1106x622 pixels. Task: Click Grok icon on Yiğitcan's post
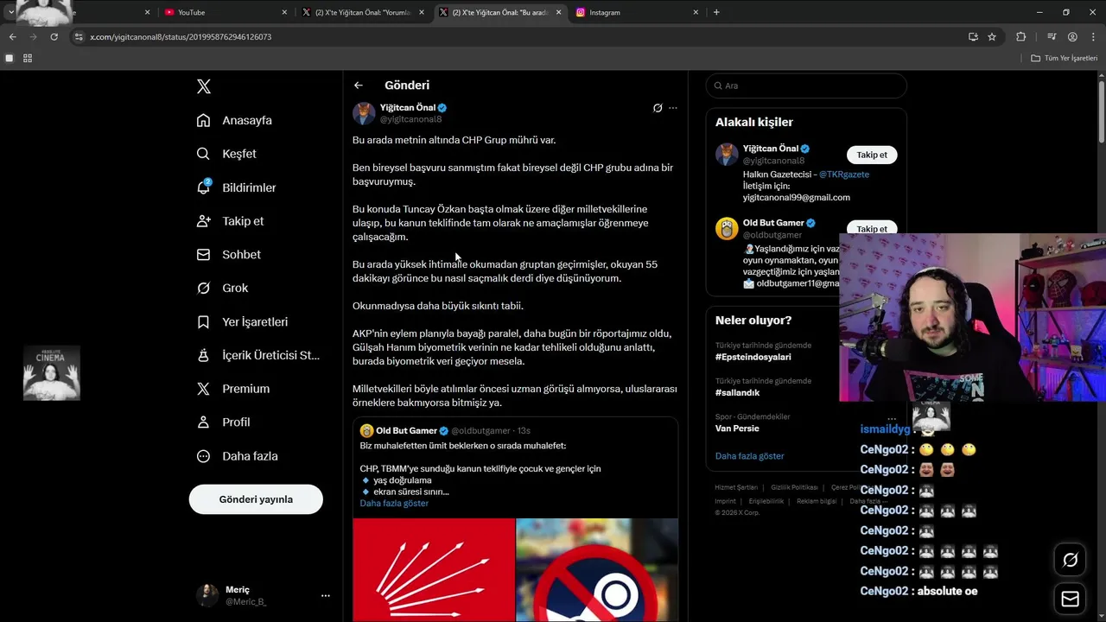pyautogui.click(x=658, y=108)
